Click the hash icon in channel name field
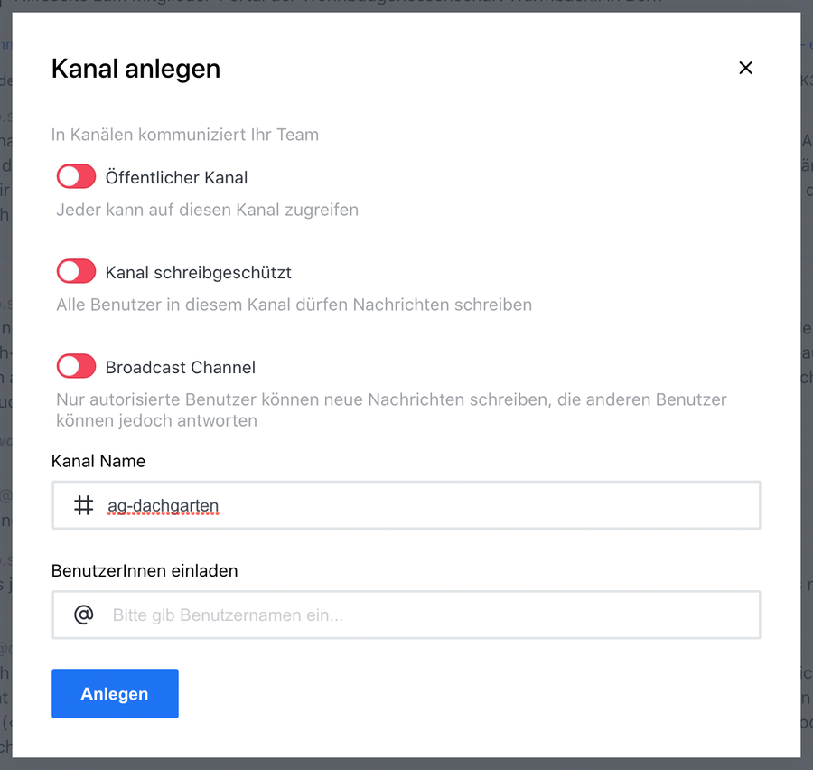Viewport: 813px width, 770px height. pos(83,505)
